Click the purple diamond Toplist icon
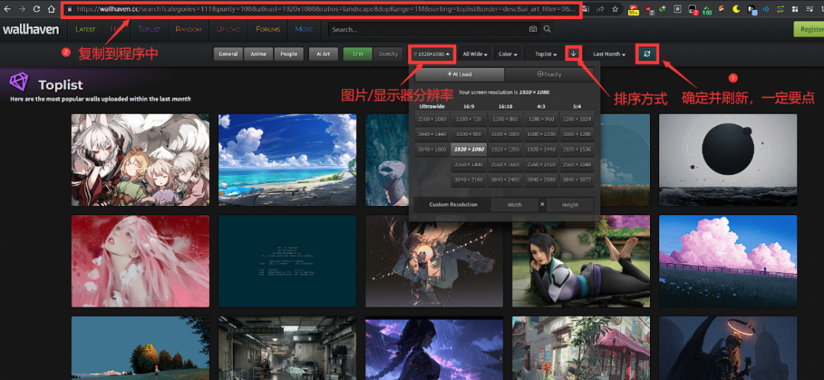The width and height of the screenshot is (824, 380). coord(19,82)
